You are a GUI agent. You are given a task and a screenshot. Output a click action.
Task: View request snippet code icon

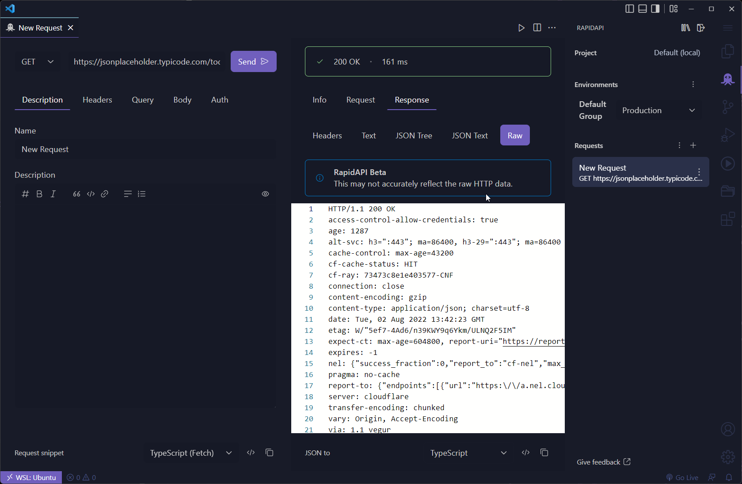click(251, 453)
